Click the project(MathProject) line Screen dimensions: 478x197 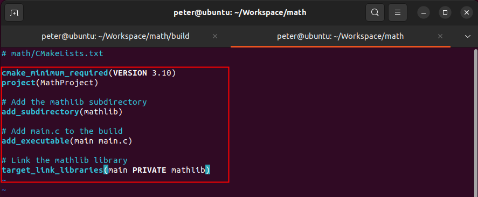(x=50, y=83)
